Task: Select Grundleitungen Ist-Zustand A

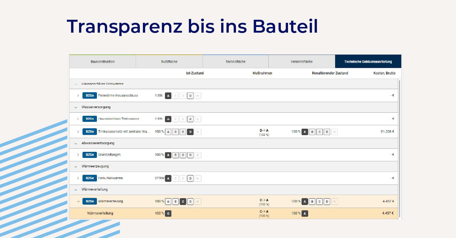Action: [168, 155]
